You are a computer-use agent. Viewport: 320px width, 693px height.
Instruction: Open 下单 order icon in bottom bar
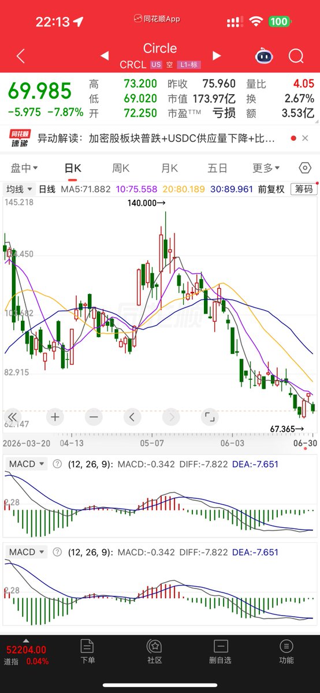click(x=87, y=652)
